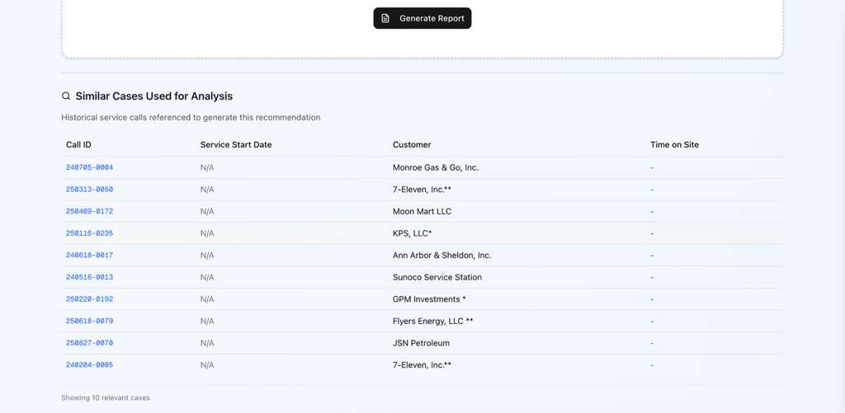The width and height of the screenshot is (845, 413).
Task: Select the Monroe Gas & Go, Inc. customer cell
Action: (x=435, y=167)
